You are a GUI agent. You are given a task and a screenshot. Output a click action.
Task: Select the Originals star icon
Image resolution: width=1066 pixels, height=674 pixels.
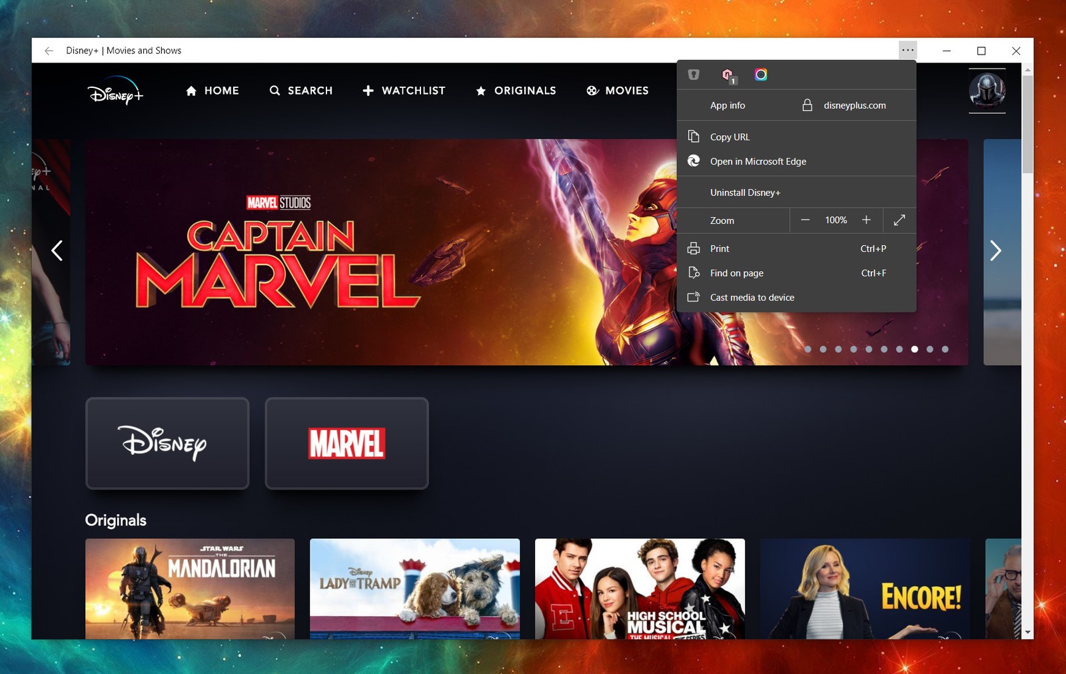[481, 91]
